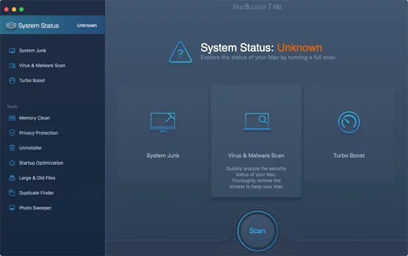Click the Photo Sweeper picture icon
Screen dimensions: 408x256
(x=12, y=207)
